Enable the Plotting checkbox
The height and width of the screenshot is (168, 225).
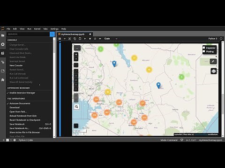pyautogui.click(x=204, y=51)
